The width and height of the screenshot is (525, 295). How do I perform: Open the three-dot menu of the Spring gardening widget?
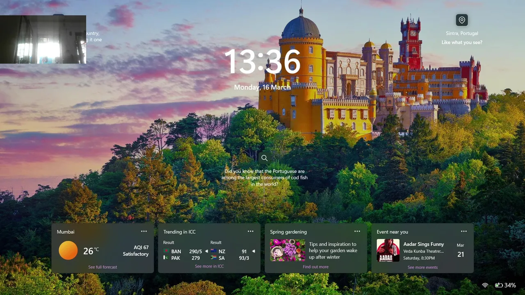click(x=357, y=231)
